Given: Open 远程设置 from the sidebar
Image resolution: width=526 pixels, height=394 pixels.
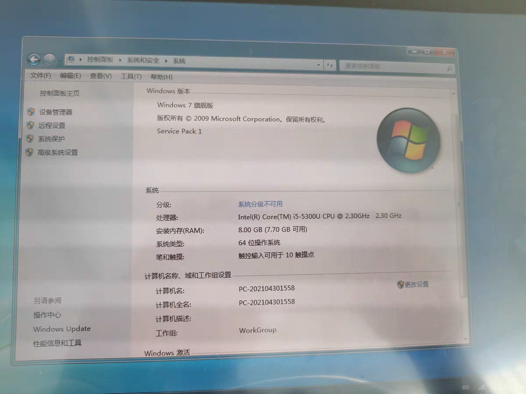Looking at the screenshot, I should [52, 126].
